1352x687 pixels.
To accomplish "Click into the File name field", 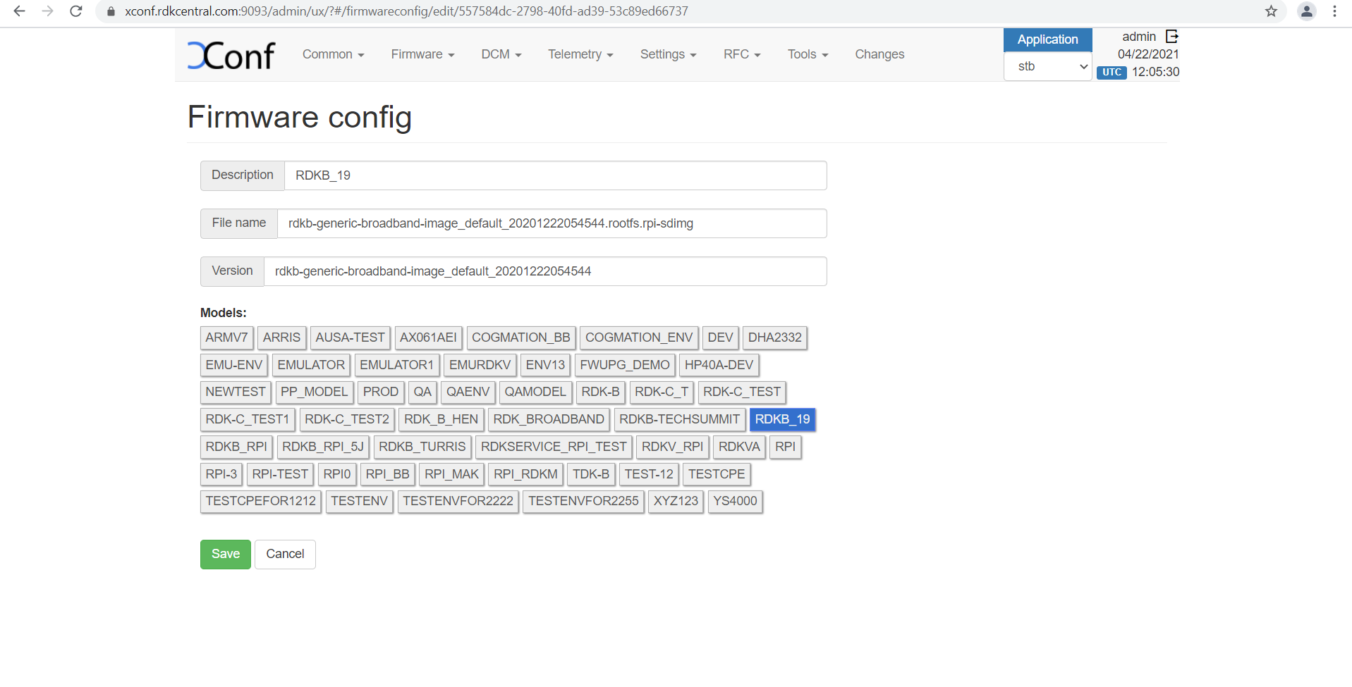I will point(551,223).
